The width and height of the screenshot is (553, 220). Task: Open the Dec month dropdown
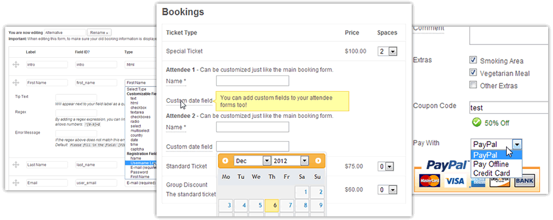(252, 161)
